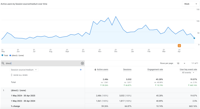Sort by User key event rate header
The height and width of the screenshot is (109, 200).
coord(188,69)
